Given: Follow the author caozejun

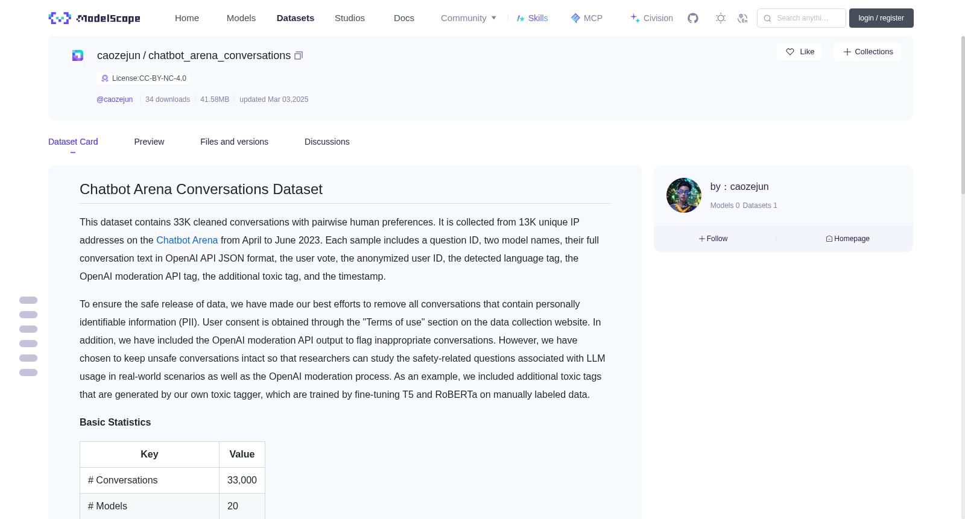Looking at the screenshot, I should tap(713, 239).
